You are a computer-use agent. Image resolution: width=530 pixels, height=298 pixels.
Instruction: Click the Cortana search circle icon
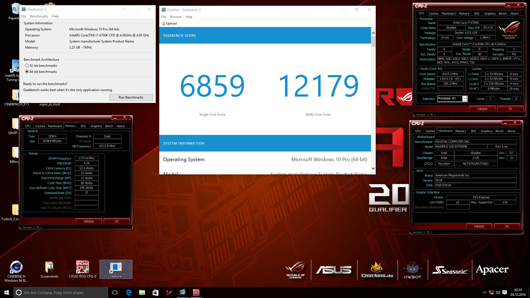[x=19, y=292]
